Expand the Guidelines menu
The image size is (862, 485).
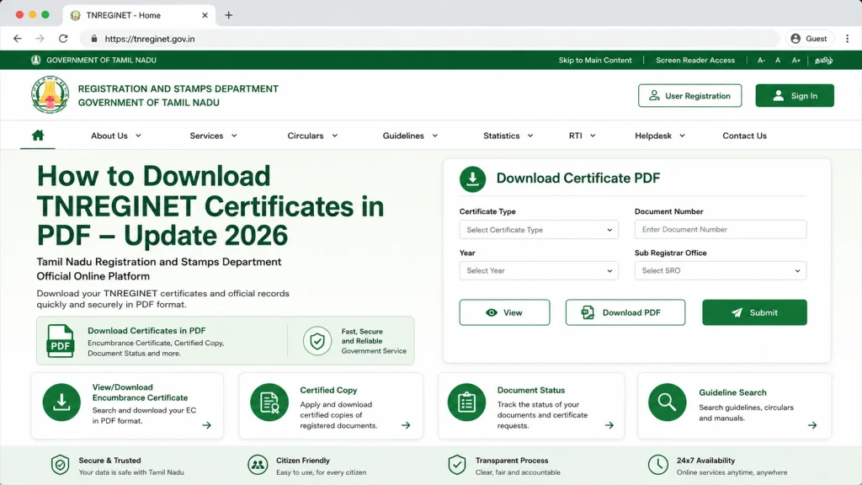point(410,136)
